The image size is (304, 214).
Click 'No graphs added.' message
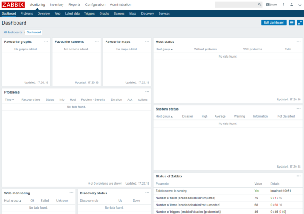click(26, 49)
